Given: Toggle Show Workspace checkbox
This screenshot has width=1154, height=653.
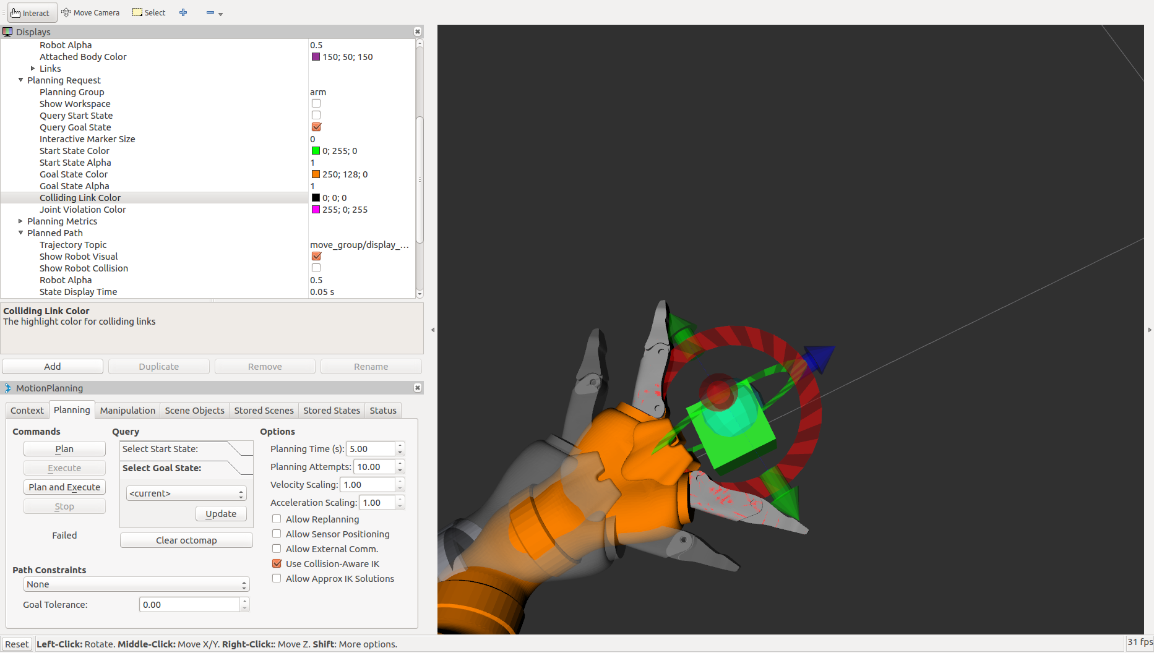Looking at the screenshot, I should click(316, 103).
